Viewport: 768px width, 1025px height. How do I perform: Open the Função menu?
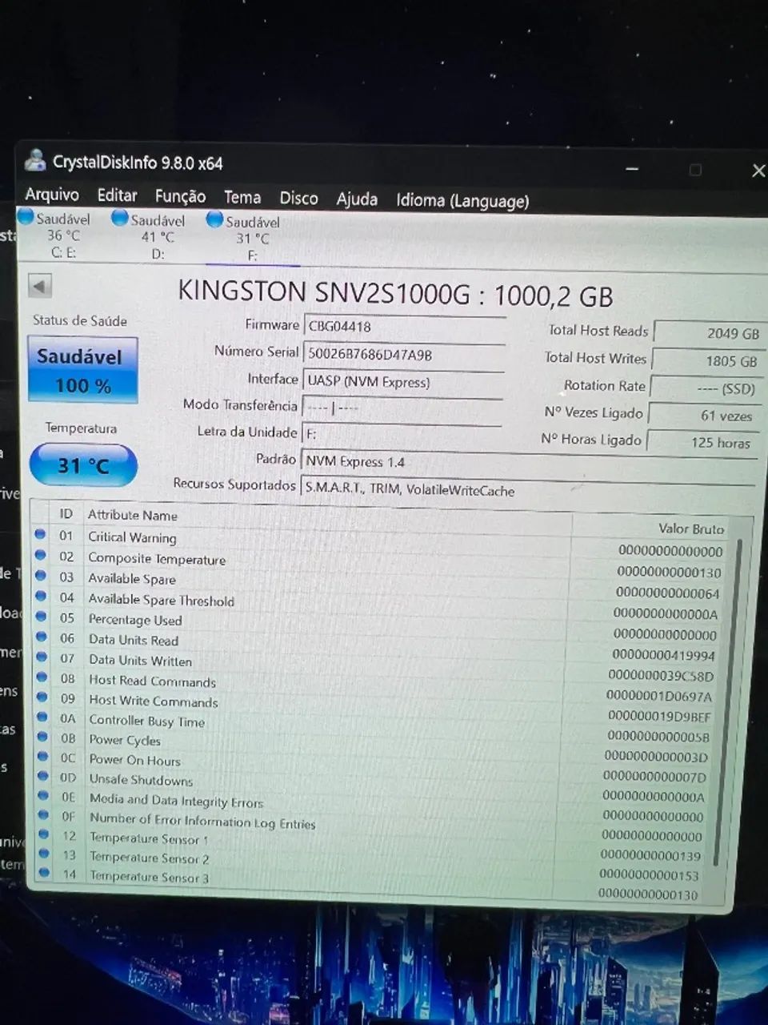180,197
